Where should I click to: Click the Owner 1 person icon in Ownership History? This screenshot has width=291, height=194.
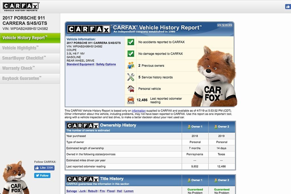189,127
